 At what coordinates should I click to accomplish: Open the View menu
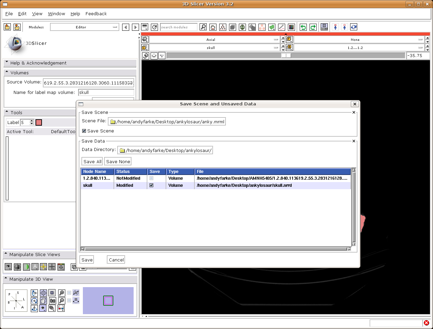click(37, 14)
